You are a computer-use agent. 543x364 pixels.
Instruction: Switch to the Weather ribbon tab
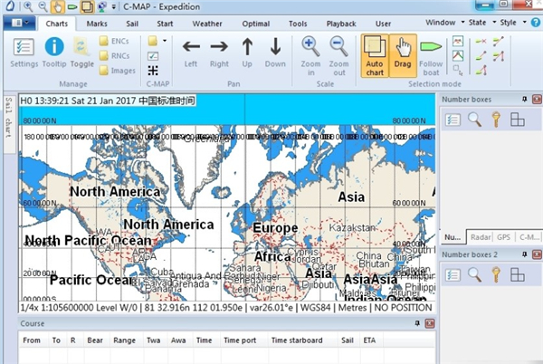pyautogui.click(x=206, y=22)
